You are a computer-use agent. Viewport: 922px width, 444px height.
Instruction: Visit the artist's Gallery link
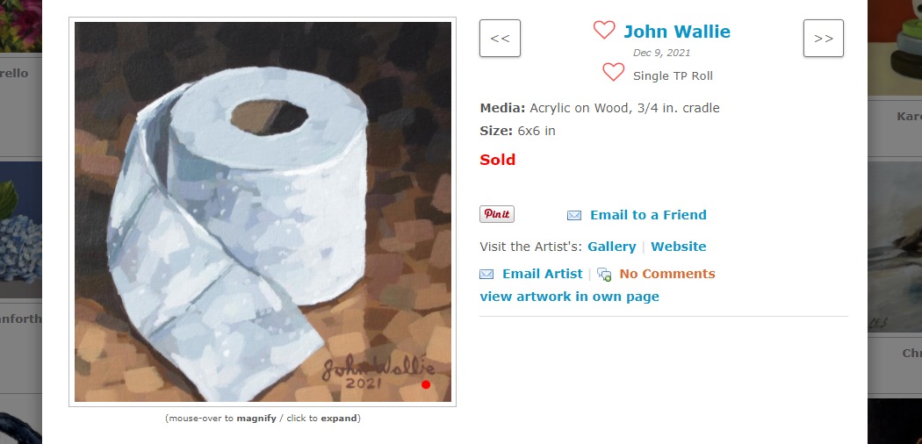pos(611,247)
